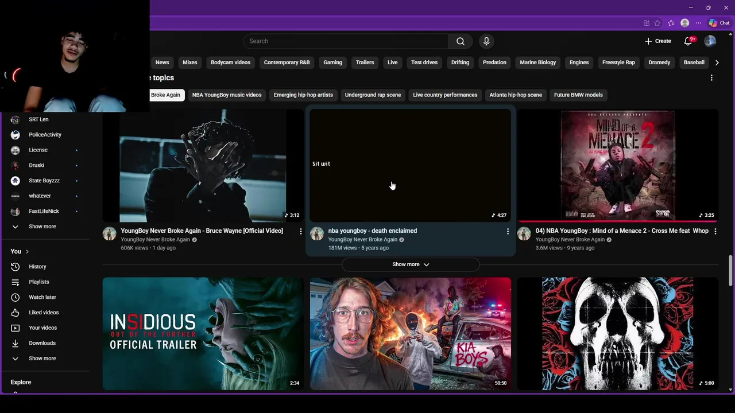The width and height of the screenshot is (735, 413).
Task: Open Mind of a Menace 2 thumbnail
Action: [x=618, y=165]
